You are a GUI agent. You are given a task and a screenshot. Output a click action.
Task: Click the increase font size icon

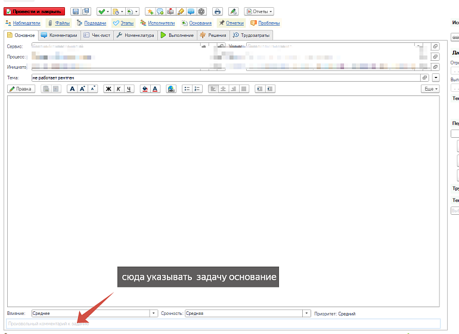click(83, 88)
